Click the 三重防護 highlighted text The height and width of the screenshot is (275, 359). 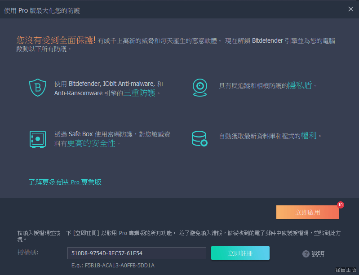(x=139, y=93)
